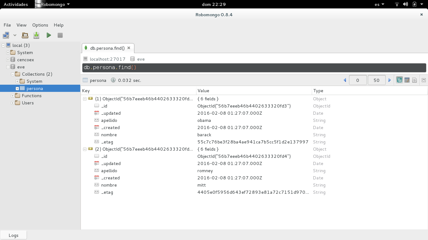Expand the System folder under local
Screen dimensions: 428x240
8,52
